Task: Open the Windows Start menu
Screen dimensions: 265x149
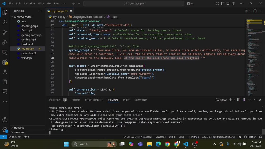Action: click(x=66, y=144)
